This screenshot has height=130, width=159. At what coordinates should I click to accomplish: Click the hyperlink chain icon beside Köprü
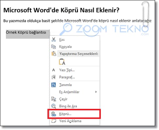coord(54,114)
